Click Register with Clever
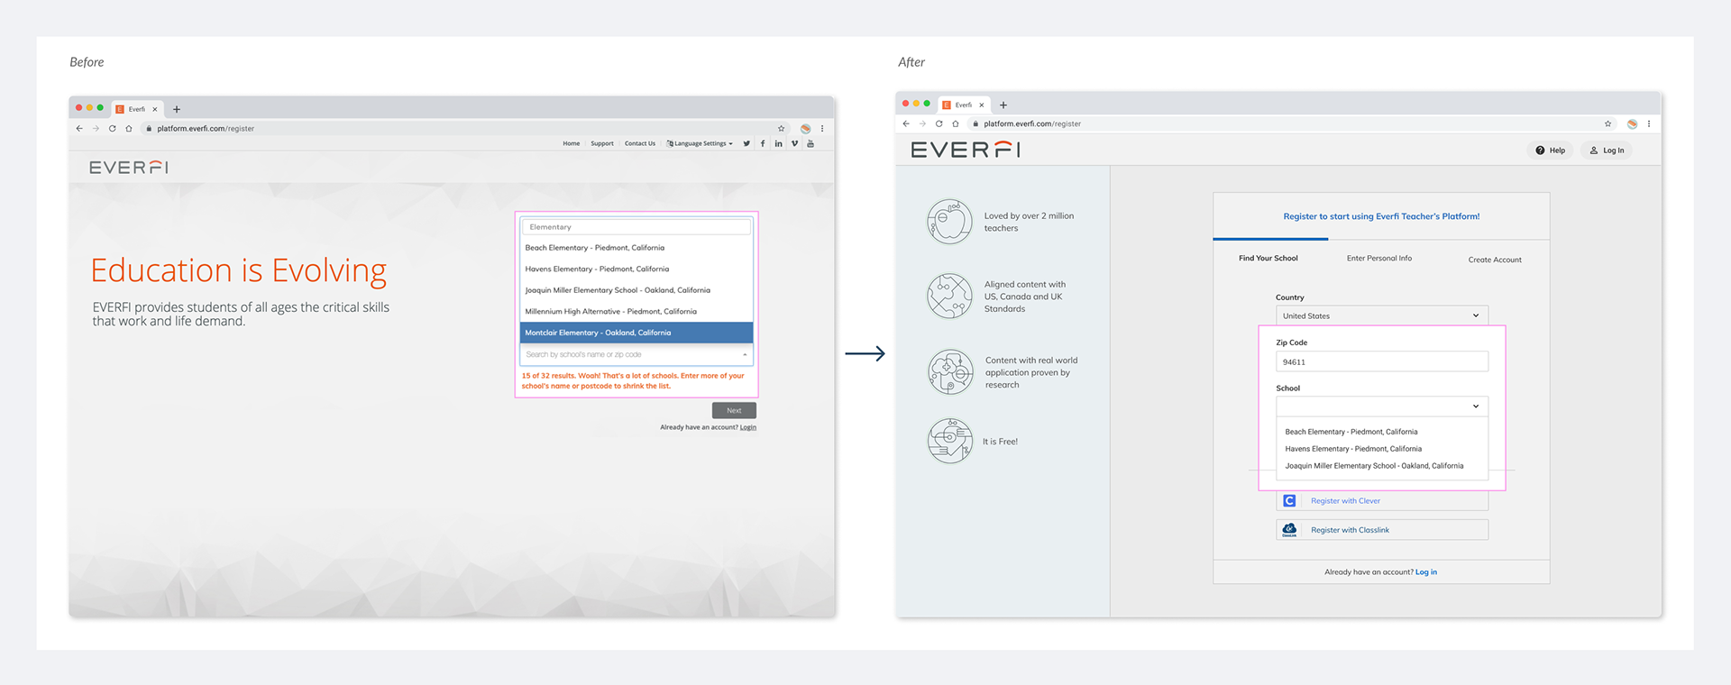 1381,501
